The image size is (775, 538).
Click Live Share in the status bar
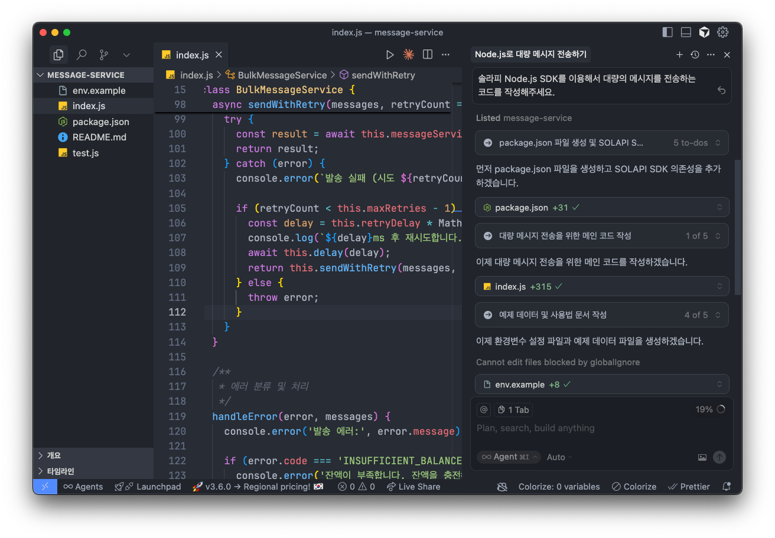tap(413, 487)
